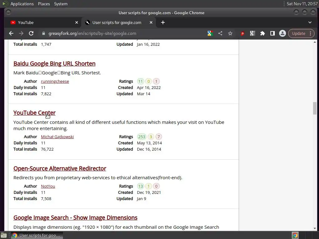319x239 pixels.
Task: Click the updated date Mar 14
Action: [143, 94]
